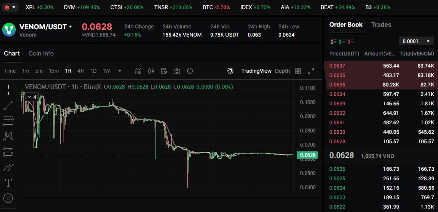Open the B3 +0.28% ticker
Viewport: 438px width, 212px height.
coord(377,7)
